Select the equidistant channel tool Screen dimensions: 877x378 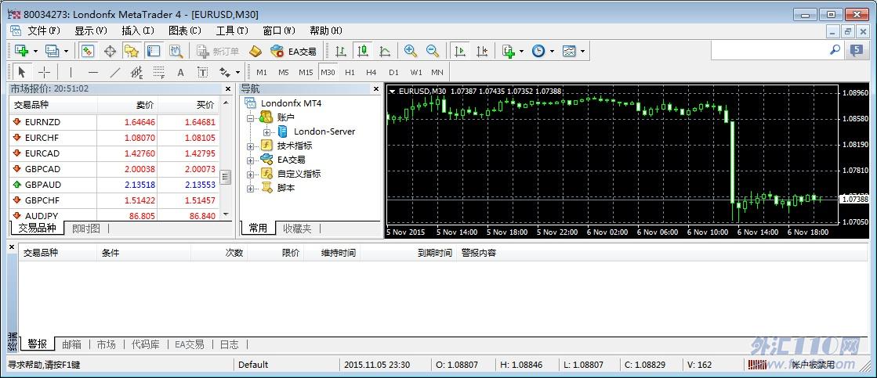(x=136, y=72)
